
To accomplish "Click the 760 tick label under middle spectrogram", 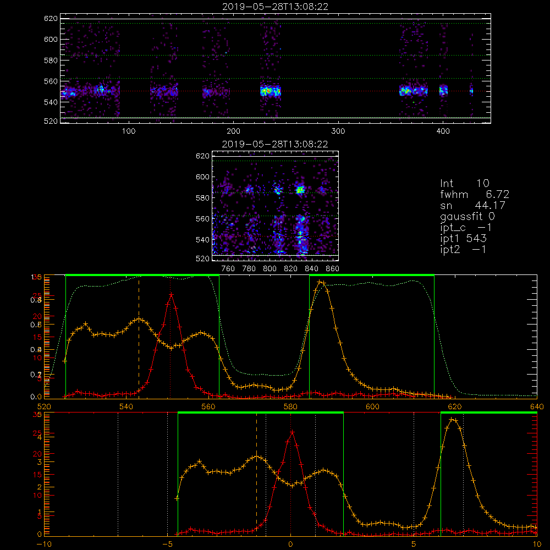I will 228,269.
